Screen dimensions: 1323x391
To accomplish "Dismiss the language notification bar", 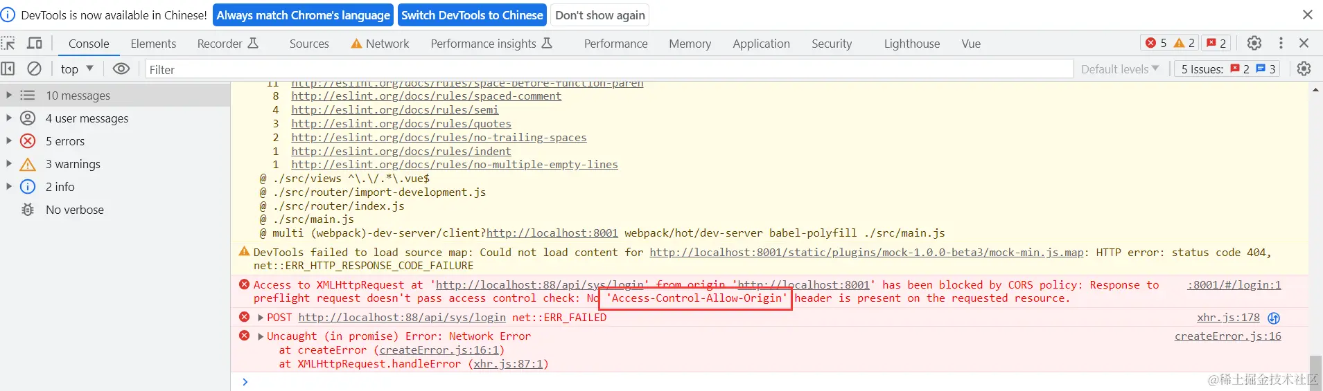I will coord(1308,15).
